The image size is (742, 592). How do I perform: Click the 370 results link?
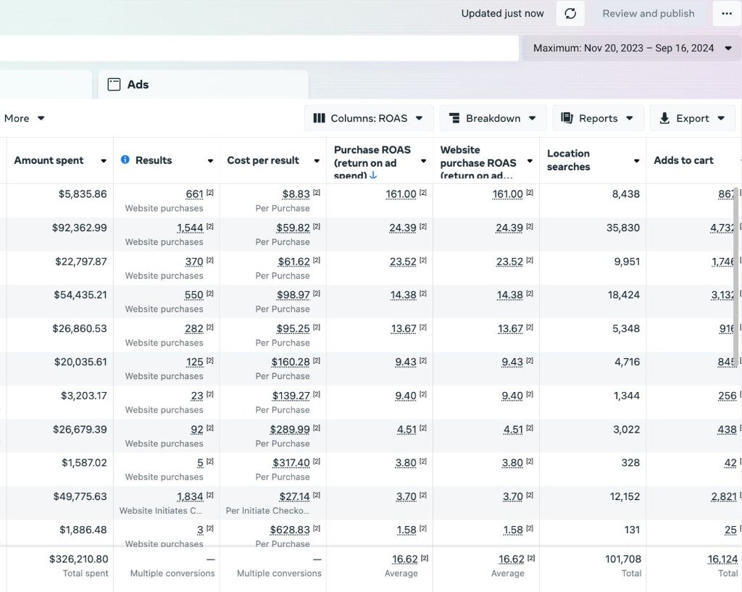[194, 261]
